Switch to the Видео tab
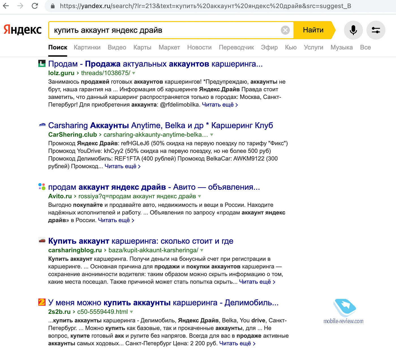 tap(117, 47)
